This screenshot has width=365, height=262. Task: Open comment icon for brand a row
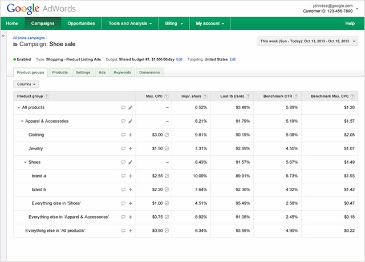pyautogui.click(x=123, y=176)
